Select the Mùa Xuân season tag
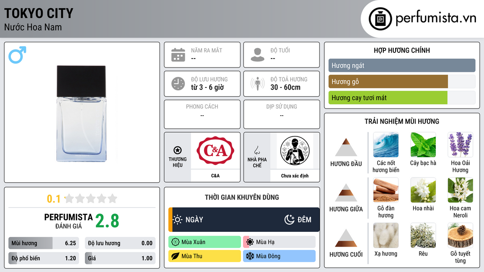This screenshot has width=484, height=272. point(205,242)
